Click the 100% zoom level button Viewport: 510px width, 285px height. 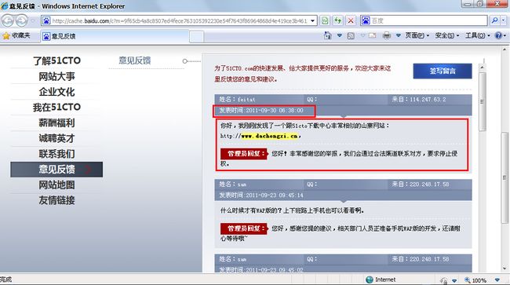point(475,280)
